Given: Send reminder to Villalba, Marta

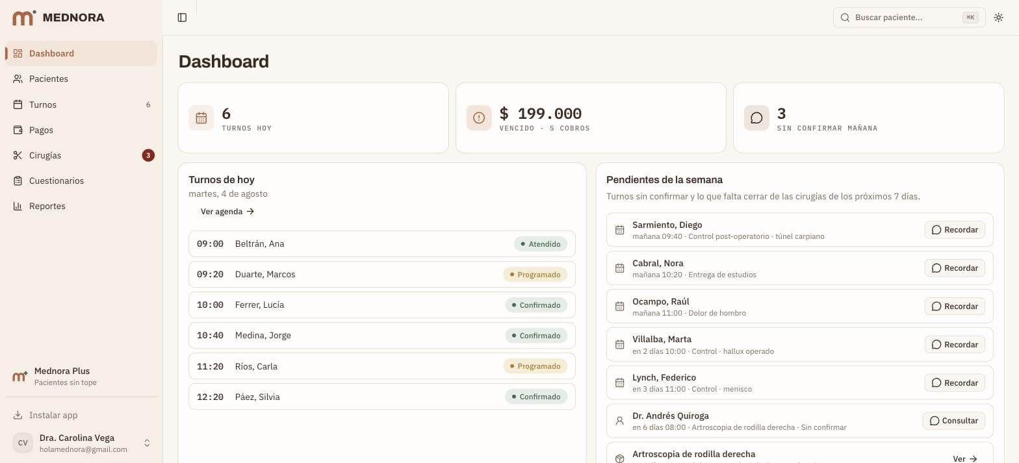Looking at the screenshot, I should 955,345.
